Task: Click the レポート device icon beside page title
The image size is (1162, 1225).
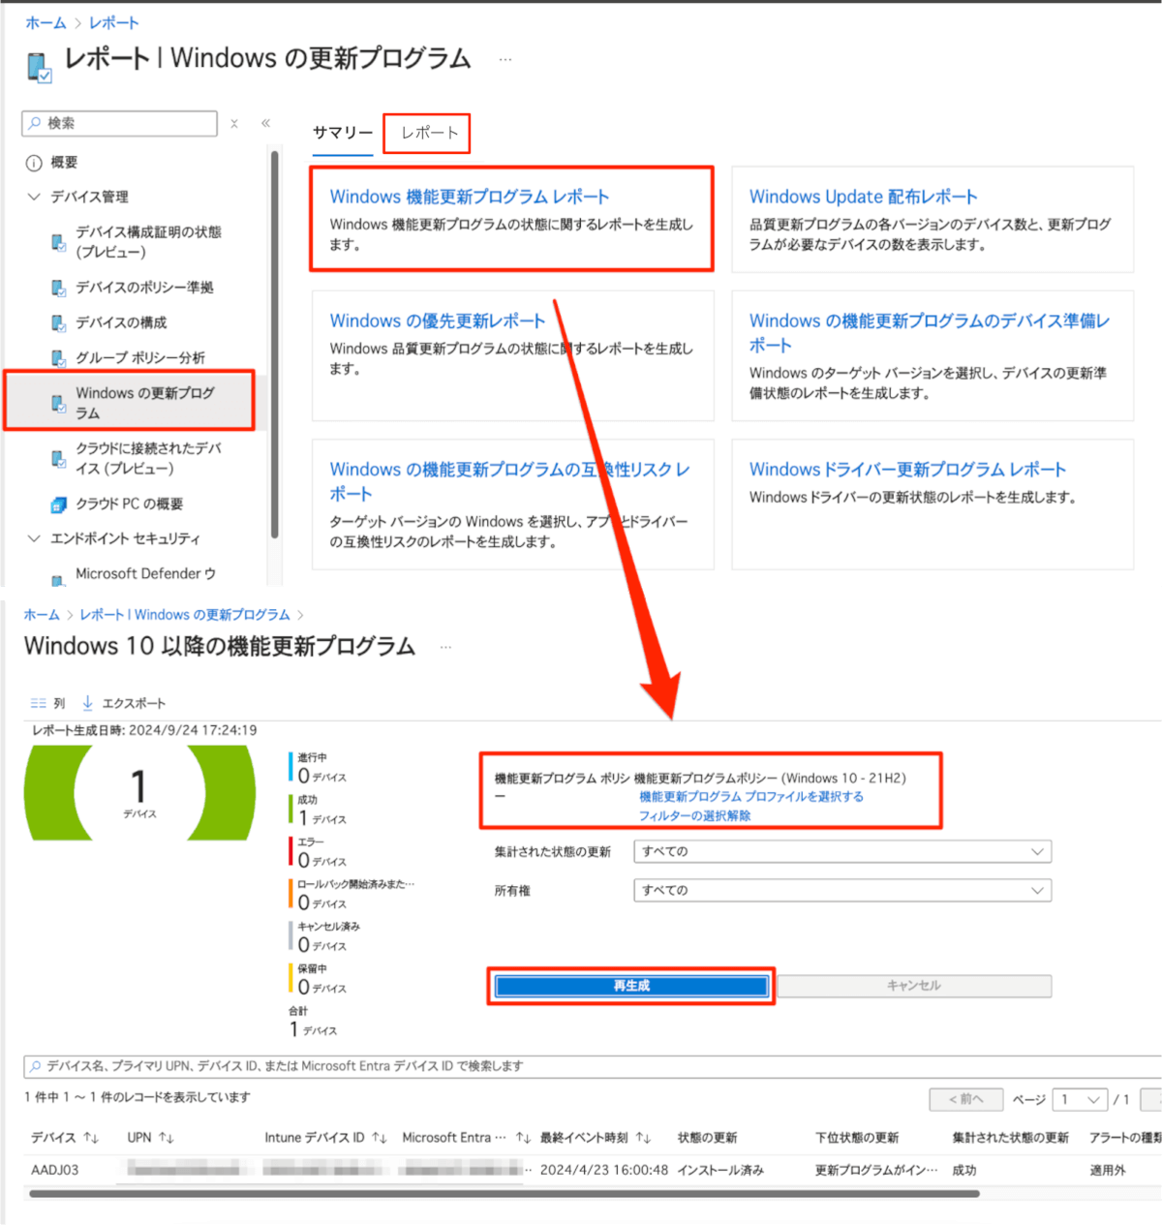Action: pos(39,67)
